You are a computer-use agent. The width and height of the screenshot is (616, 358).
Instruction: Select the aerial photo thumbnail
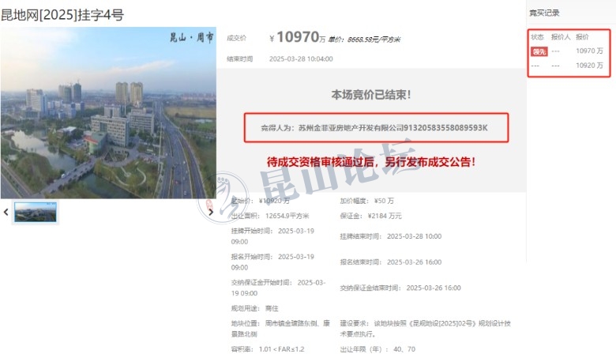point(35,212)
